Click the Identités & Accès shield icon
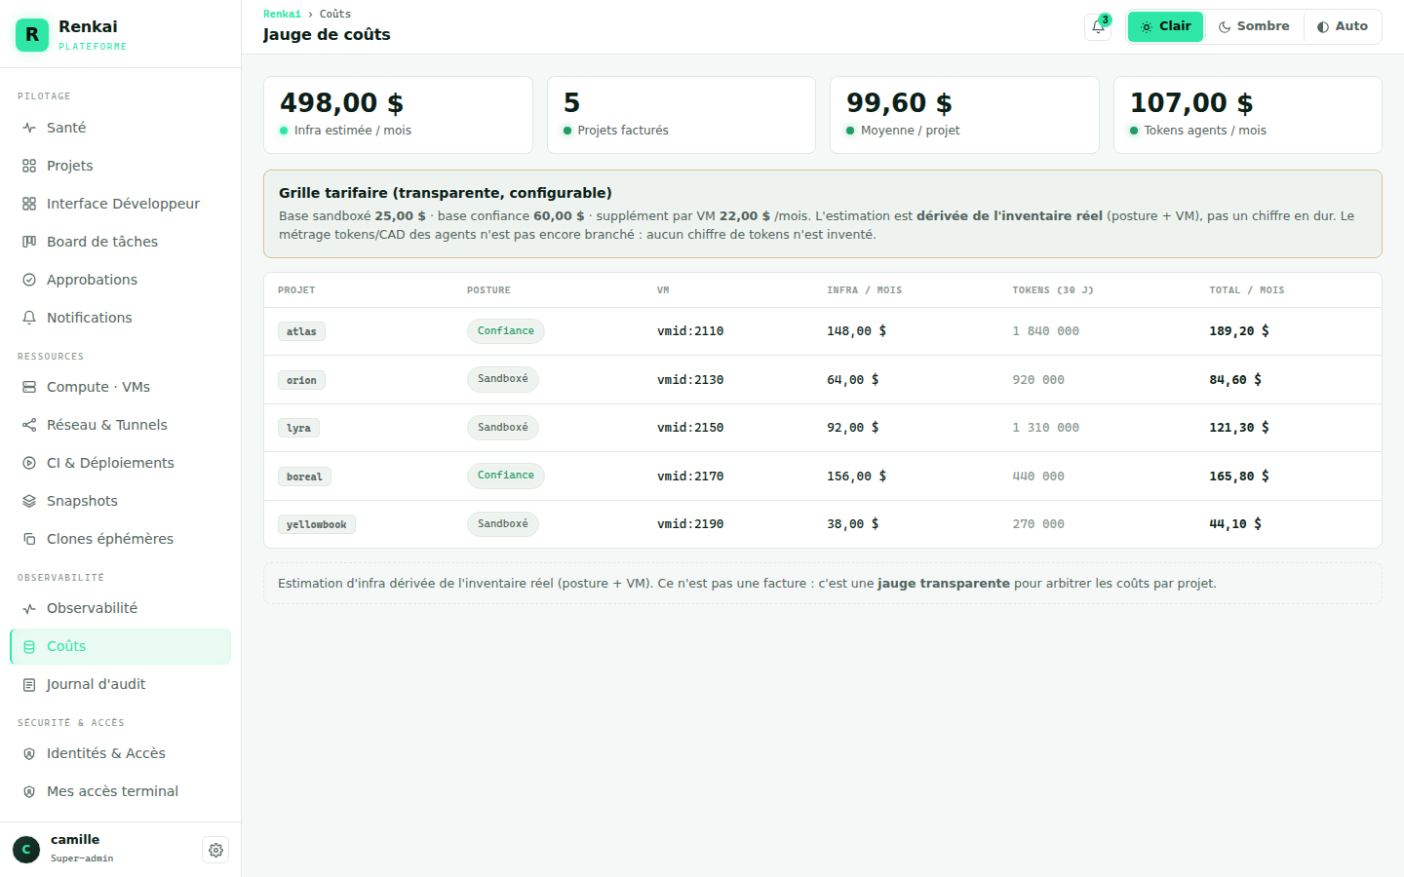Image resolution: width=1404 pixels, height=877 pixels. coord(29,753)
